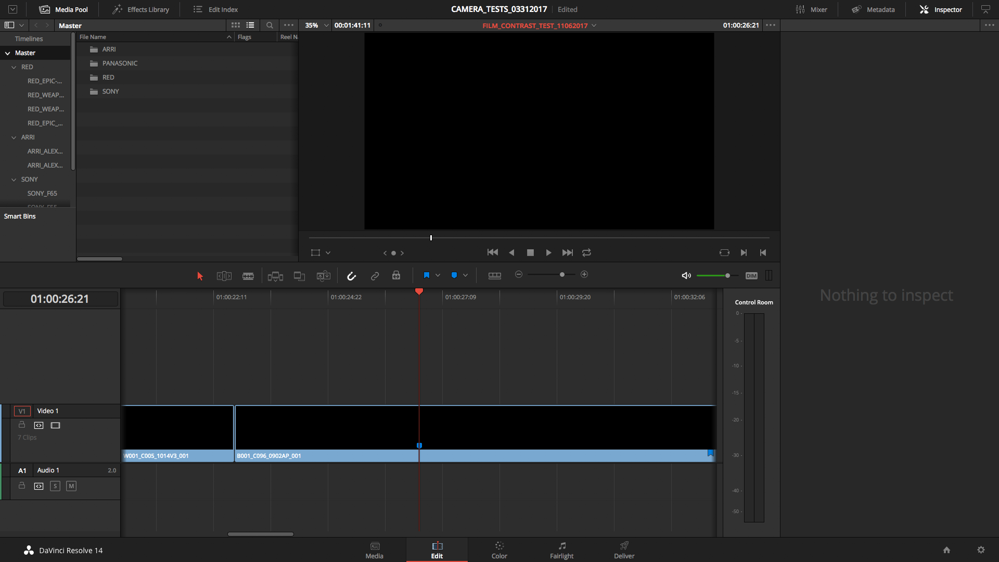Search the media pool with magnifier

[270, 25]
